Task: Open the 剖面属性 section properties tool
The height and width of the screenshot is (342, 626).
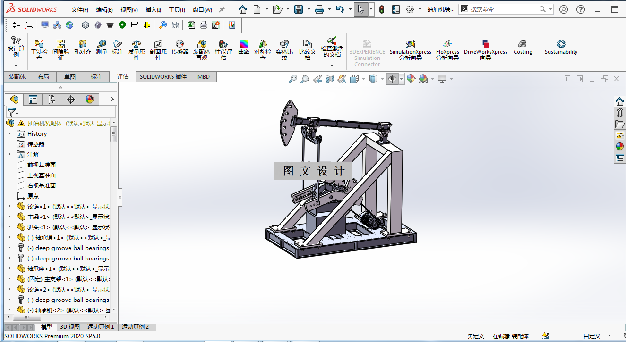Action: (158, 50)
